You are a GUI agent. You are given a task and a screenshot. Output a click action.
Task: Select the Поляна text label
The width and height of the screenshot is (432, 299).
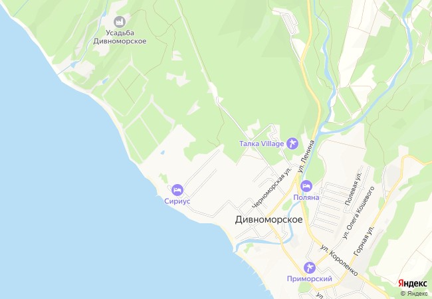tap(306, 197)
